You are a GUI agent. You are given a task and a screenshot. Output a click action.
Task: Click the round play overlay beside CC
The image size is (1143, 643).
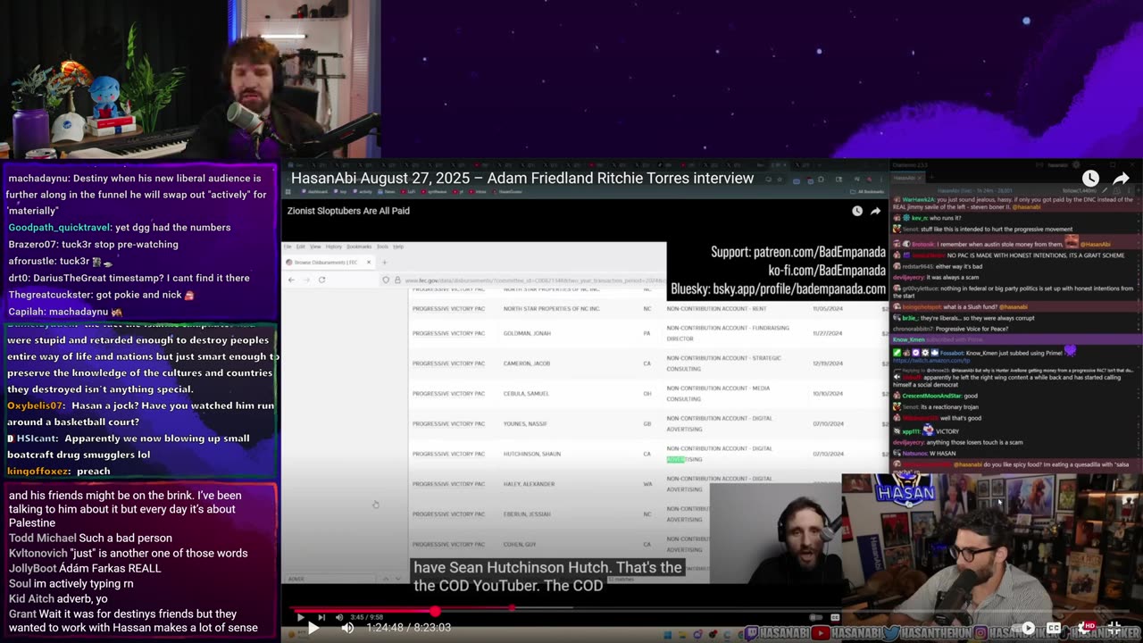1028,628
